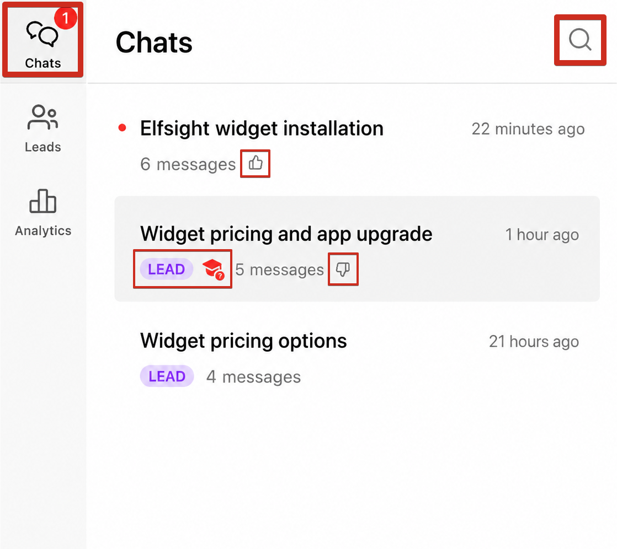Click the red graduation cap icon
The width and height of the screenshot is (617, 549).
pyautogui.click(x=213, y=269)
